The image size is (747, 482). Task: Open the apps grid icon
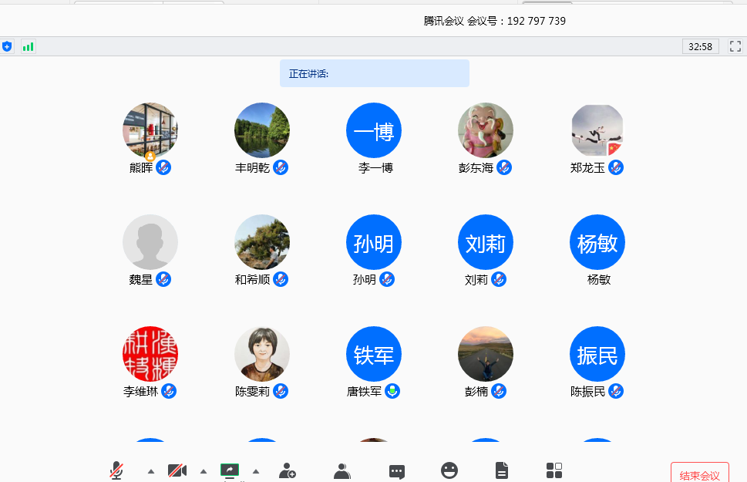tap(554, 470)
